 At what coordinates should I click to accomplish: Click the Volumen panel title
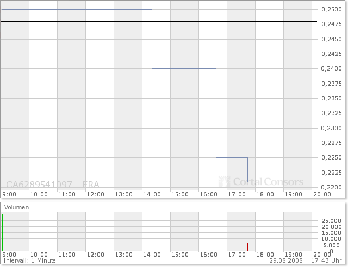17,208
